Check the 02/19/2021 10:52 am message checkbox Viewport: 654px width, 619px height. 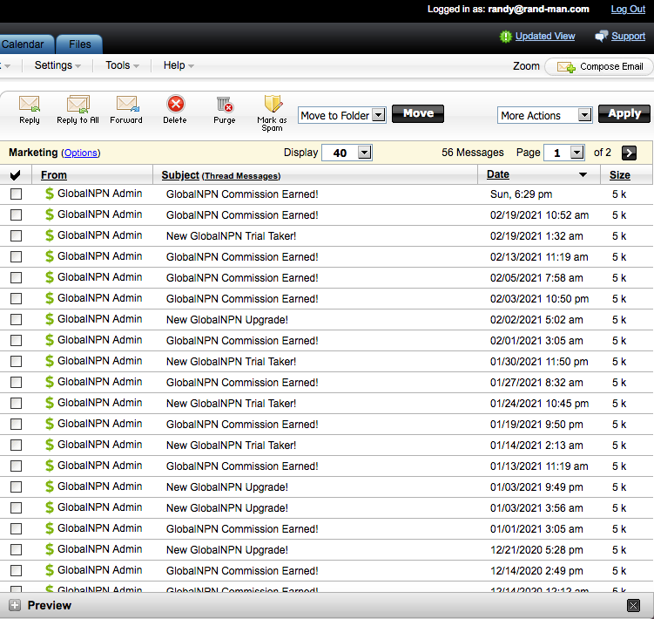pyautogui.click(x=16, y=214)
